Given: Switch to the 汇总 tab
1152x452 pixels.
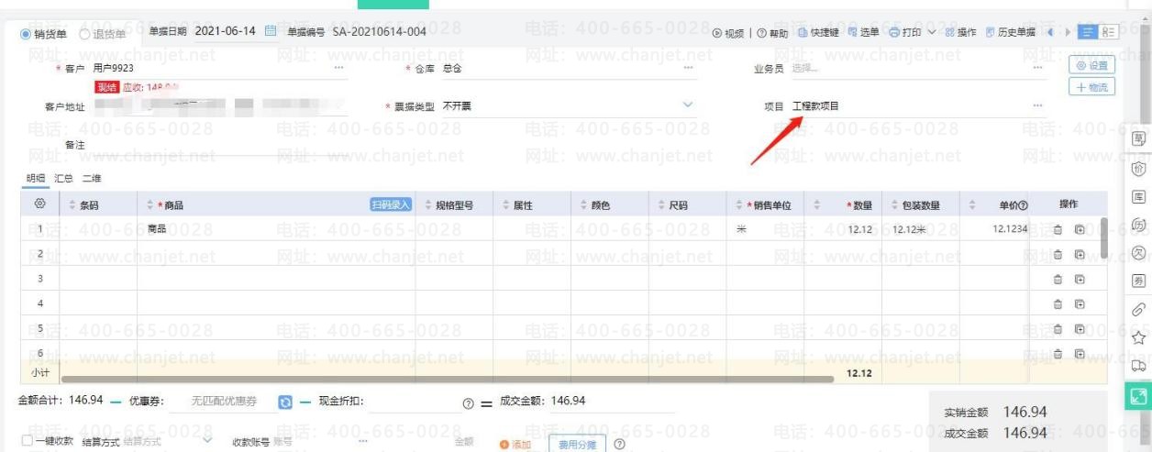Looking at the screenshot, I should point(63,179).
